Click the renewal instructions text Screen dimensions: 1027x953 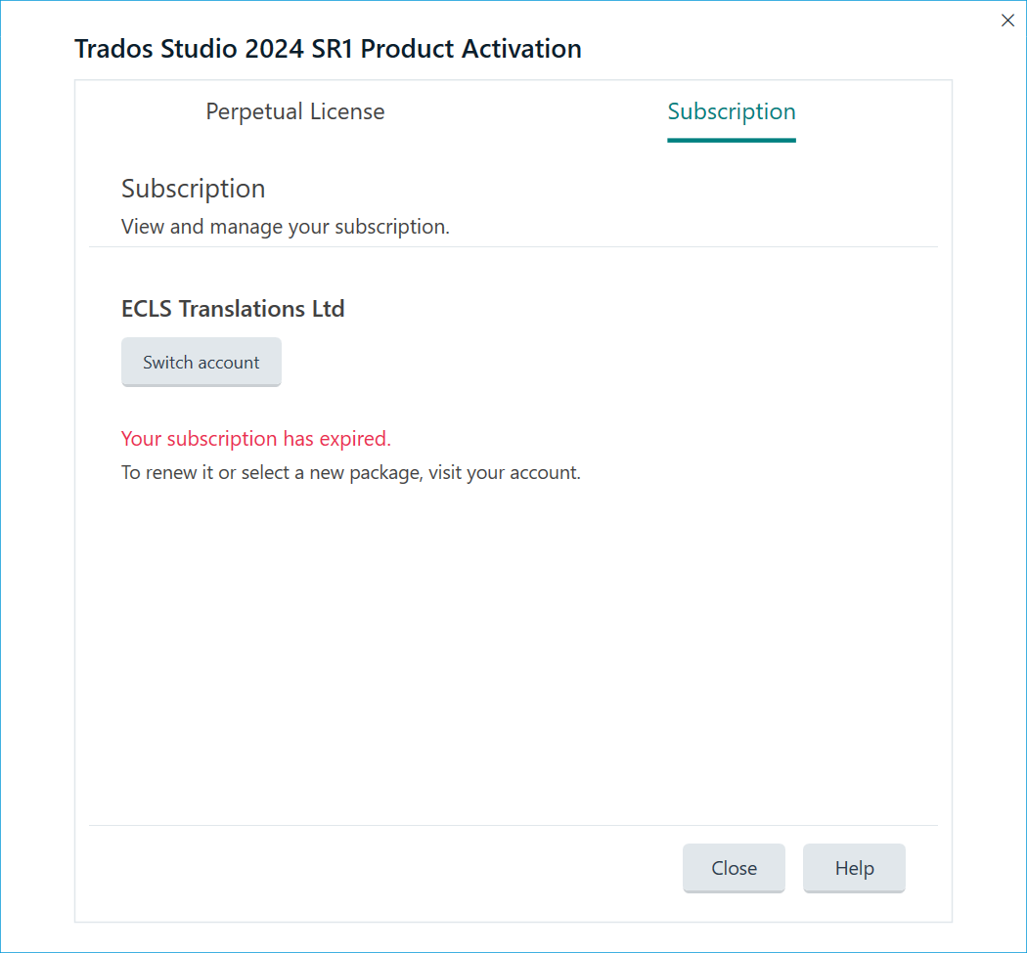click(350, 472)
